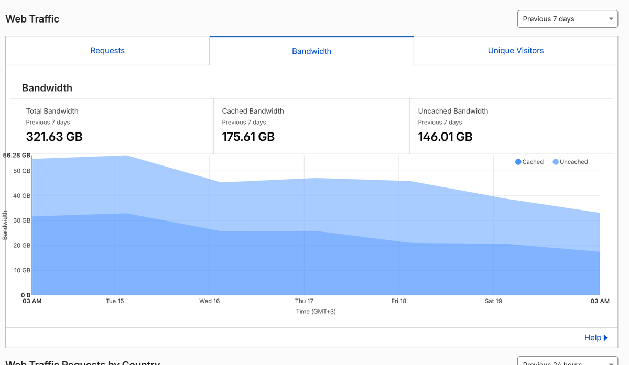The height and width of the screenshot is (365, 629).
Task: Click the "40 GB" axis tick label
Action: tap(22, 196)
